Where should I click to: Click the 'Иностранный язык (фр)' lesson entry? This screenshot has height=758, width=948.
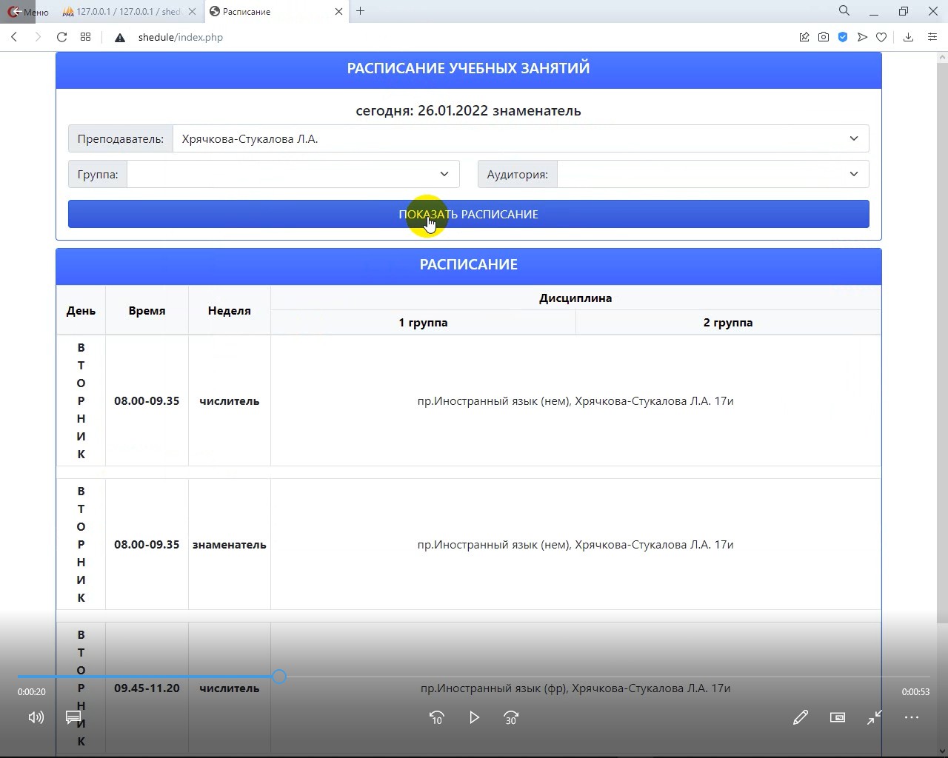[x=575, y=688]
